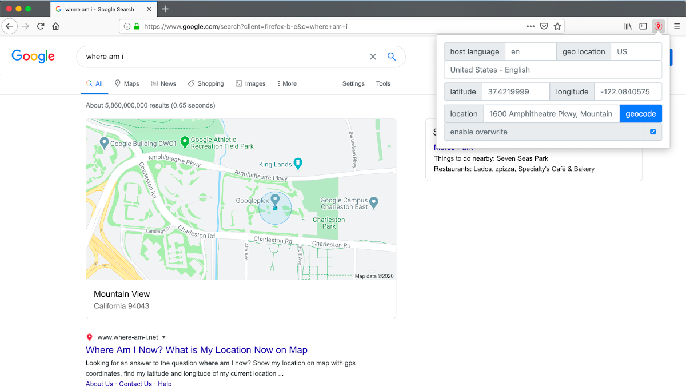The height and width of the screenshot is (386, 686).
Task: Click the map data ©2020 attribution
Action: pos(374,276)
